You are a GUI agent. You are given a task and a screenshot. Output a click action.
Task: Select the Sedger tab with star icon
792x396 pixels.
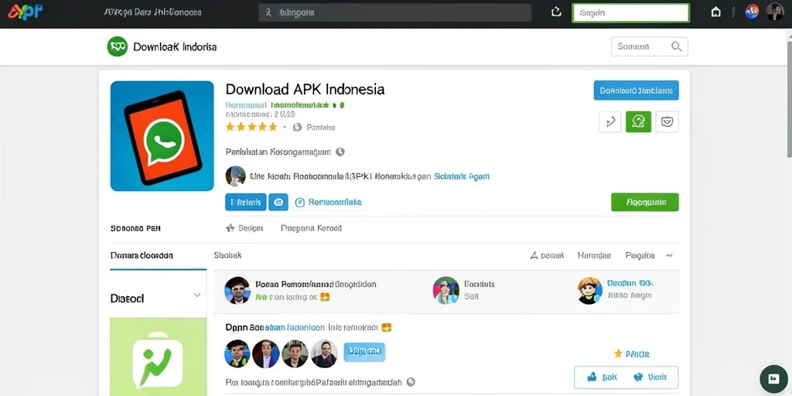(244, 228)
